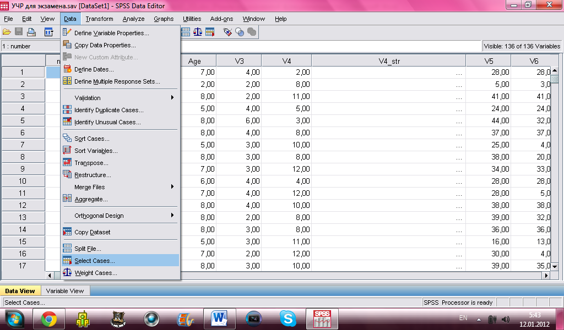Open the File menu
Viewport: 564px width, 330px height.
tap(8, 19)
